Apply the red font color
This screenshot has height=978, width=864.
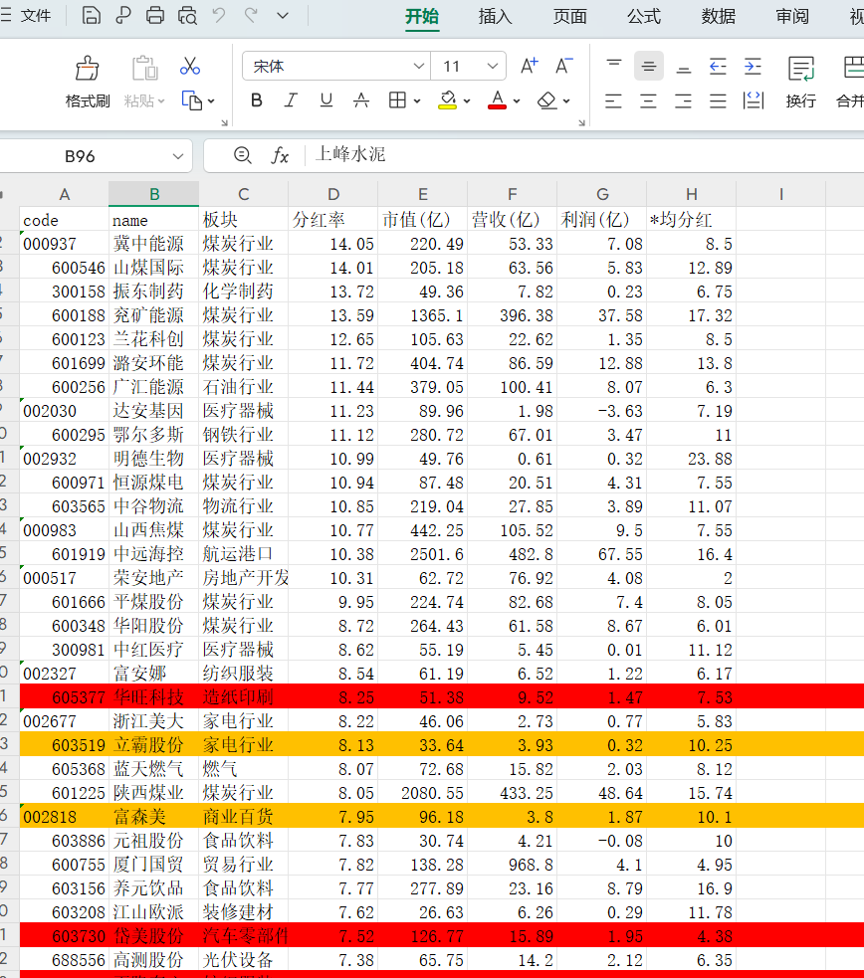point(497,100)
